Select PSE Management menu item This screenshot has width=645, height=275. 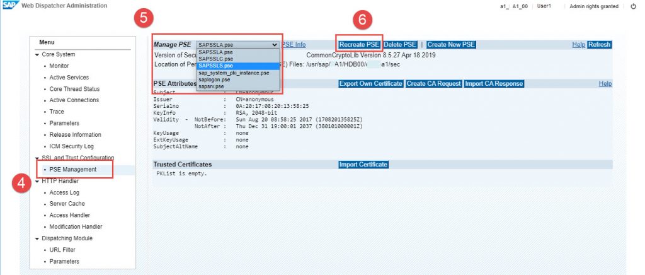click(x=73, y=169)
